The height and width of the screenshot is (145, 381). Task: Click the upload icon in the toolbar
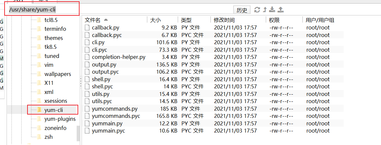(281, 10)
